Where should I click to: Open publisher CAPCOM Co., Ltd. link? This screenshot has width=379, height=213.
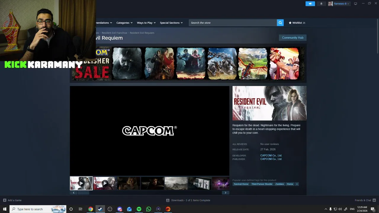point(271,159)
